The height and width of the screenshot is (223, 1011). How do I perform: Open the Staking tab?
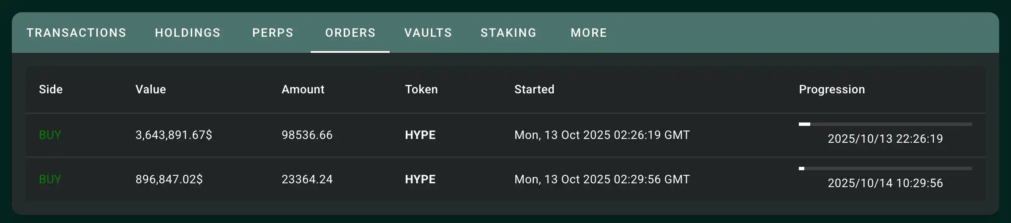508,33
